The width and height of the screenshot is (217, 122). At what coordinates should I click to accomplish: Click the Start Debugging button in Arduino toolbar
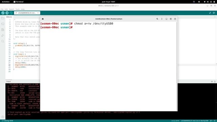11,13
